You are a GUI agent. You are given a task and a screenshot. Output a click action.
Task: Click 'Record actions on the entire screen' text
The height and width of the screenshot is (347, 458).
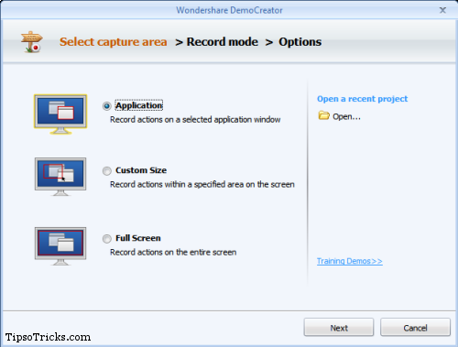point(173,253)
